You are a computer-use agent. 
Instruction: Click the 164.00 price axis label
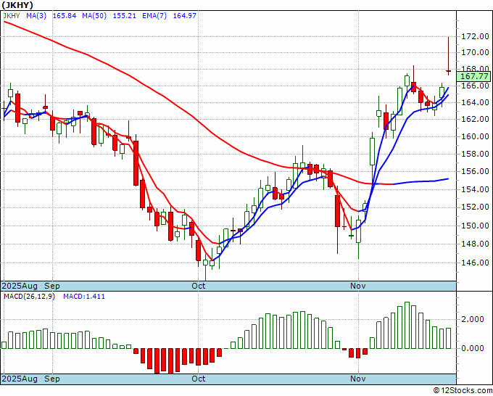(x=475, y=102)
